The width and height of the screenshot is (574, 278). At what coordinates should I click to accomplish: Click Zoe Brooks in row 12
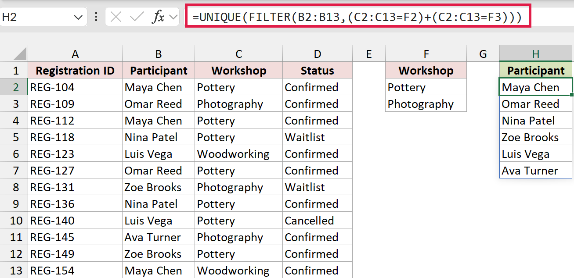(159, 254)
